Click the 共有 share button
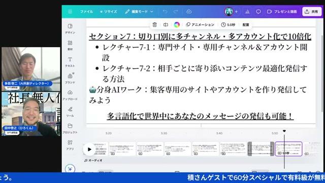325x183 pixels. [312, 12]
